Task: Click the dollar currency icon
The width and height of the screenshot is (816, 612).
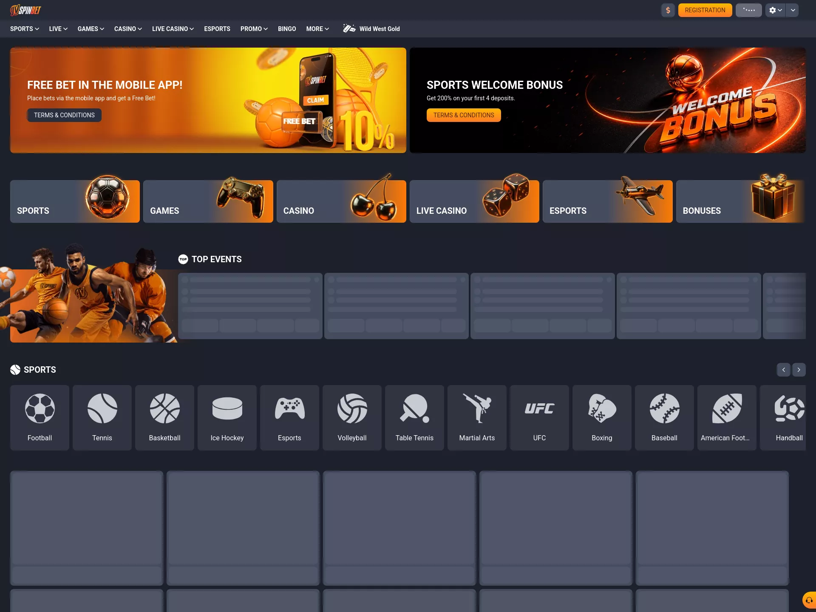Action: (x=668, y=10)
